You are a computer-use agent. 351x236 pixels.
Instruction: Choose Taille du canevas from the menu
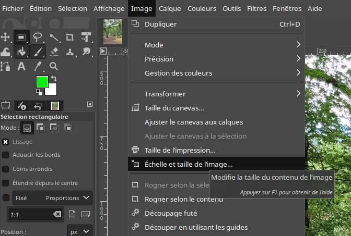pos(174,108)
